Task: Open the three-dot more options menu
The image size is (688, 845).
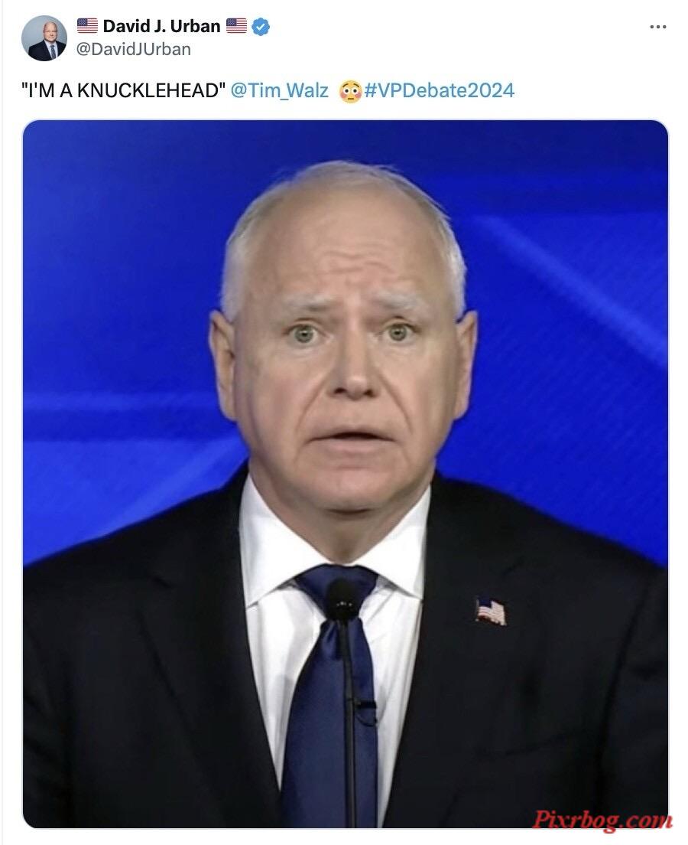Action: point(657,26)
